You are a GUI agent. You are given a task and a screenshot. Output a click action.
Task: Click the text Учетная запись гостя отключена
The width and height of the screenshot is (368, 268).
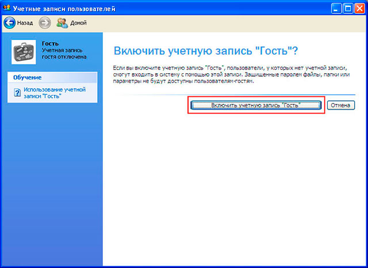pos(64,54)
